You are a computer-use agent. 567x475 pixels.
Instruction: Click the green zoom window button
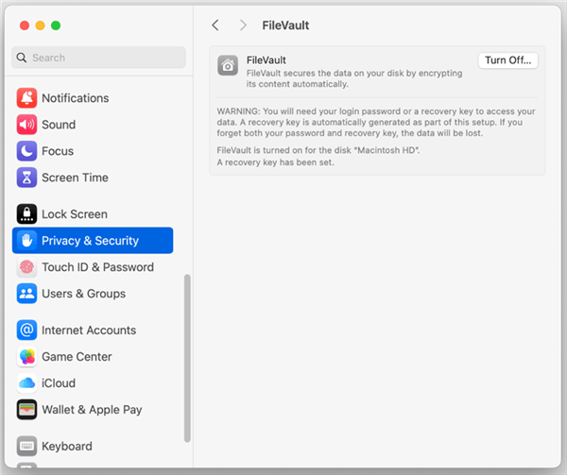(x=56, y=25)
